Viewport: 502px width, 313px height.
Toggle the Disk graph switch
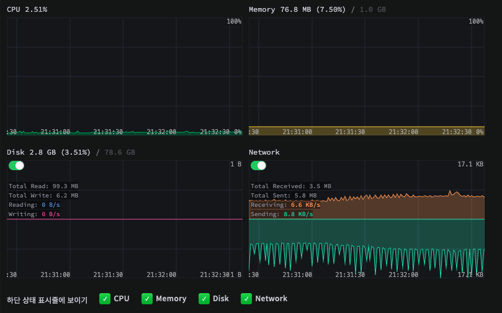16,166
